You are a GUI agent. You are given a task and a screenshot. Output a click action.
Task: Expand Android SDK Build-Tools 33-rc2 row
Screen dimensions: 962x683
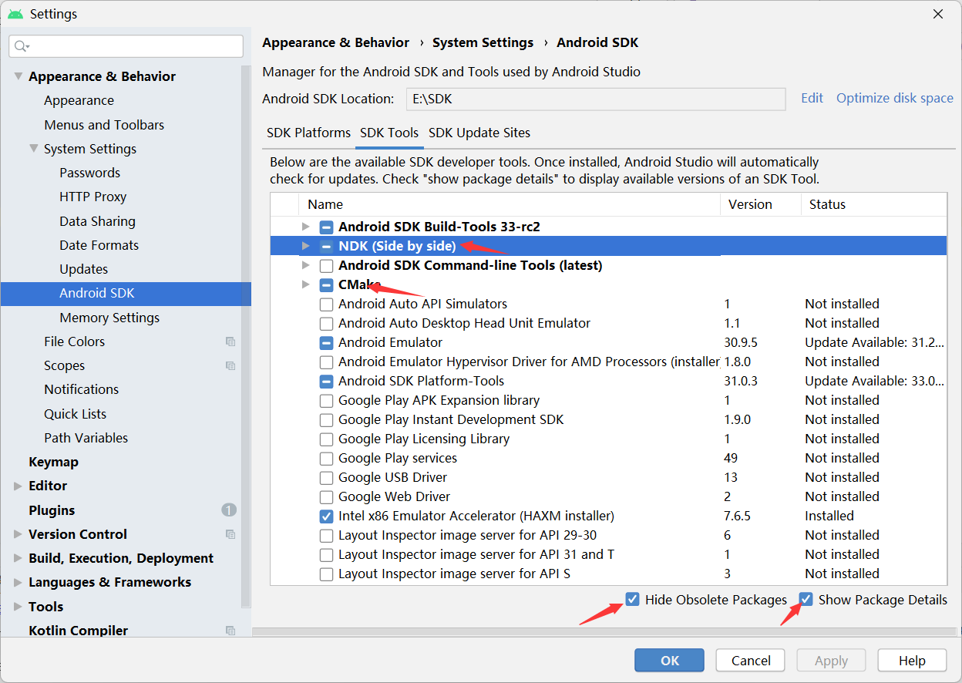[306, 227]
